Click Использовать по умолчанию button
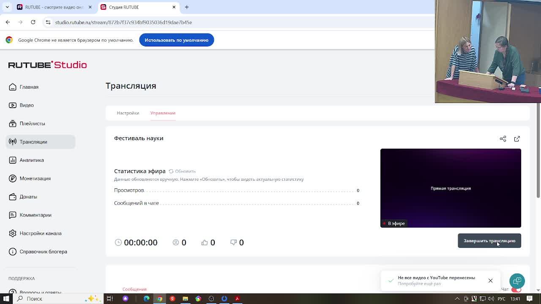 pyautogui.click(x=177, y=40)
